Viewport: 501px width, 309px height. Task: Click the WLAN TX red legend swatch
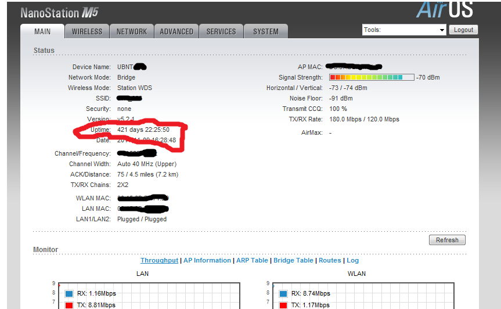click(283, 305)
